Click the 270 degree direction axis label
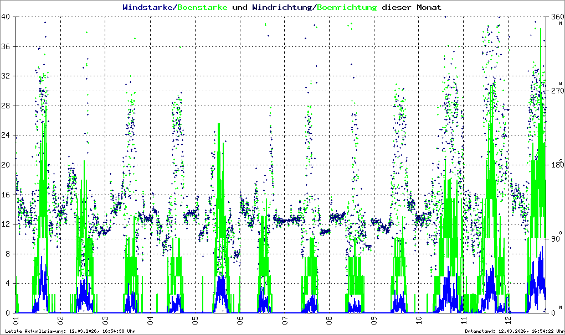565x335 pixels. coord(557,91)
